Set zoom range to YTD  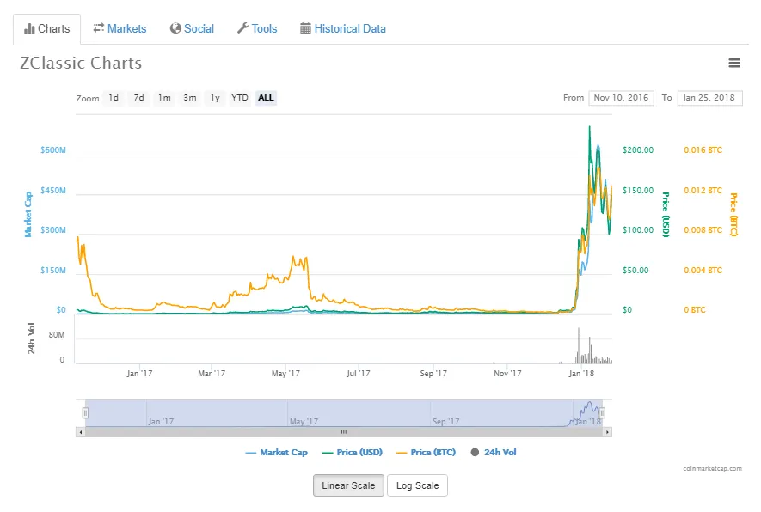240,97
